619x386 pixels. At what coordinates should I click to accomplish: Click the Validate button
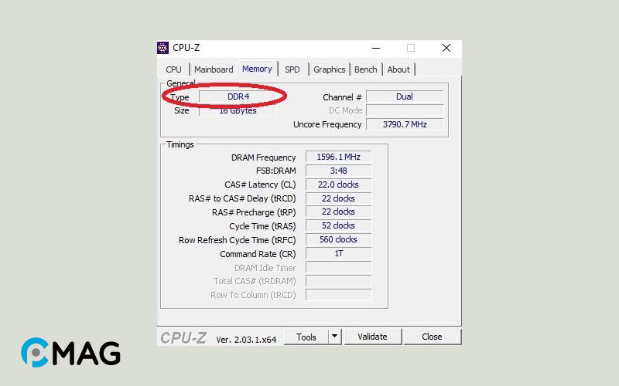[373, 337]
